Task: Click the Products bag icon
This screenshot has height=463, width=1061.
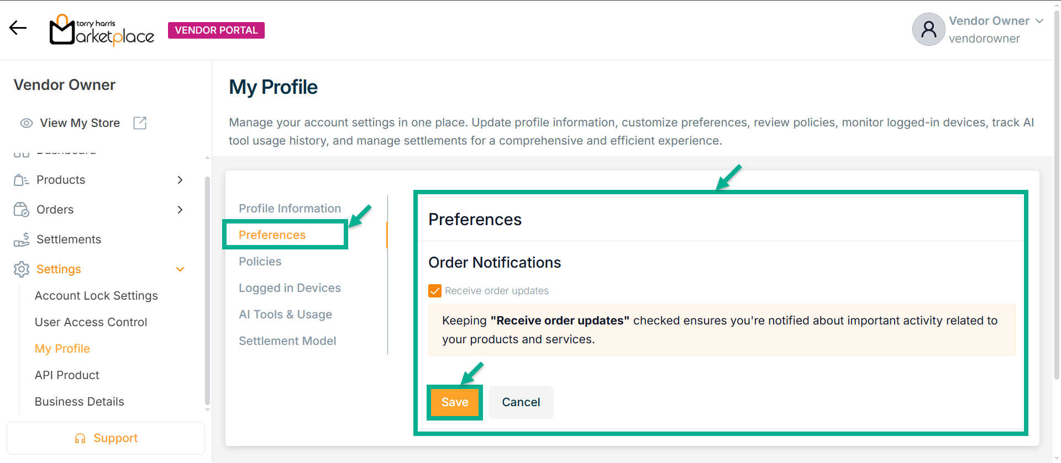Action: [21, 180]
